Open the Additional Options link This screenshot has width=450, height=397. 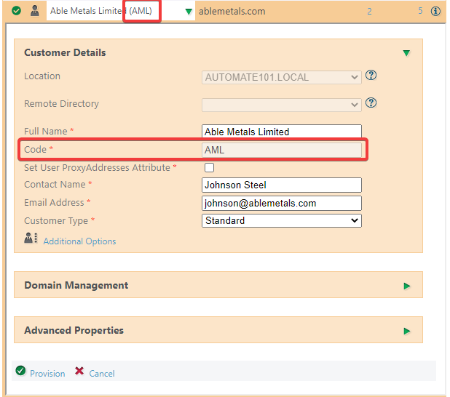pyautogui.click(x=79, y=241)
